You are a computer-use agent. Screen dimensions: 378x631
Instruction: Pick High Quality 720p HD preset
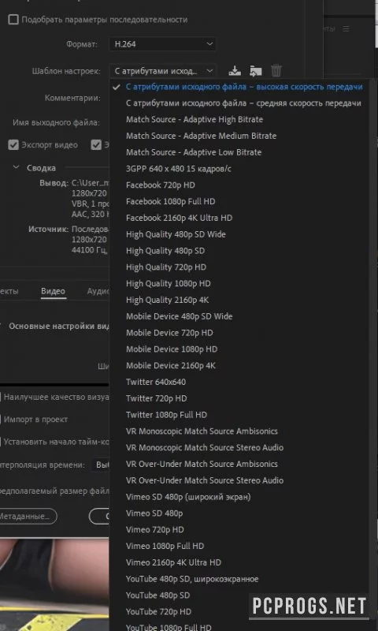pyautogui.click(x=166, y=267)
